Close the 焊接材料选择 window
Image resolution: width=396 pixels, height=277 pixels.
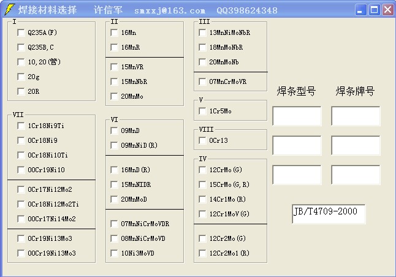click(387, 10)
